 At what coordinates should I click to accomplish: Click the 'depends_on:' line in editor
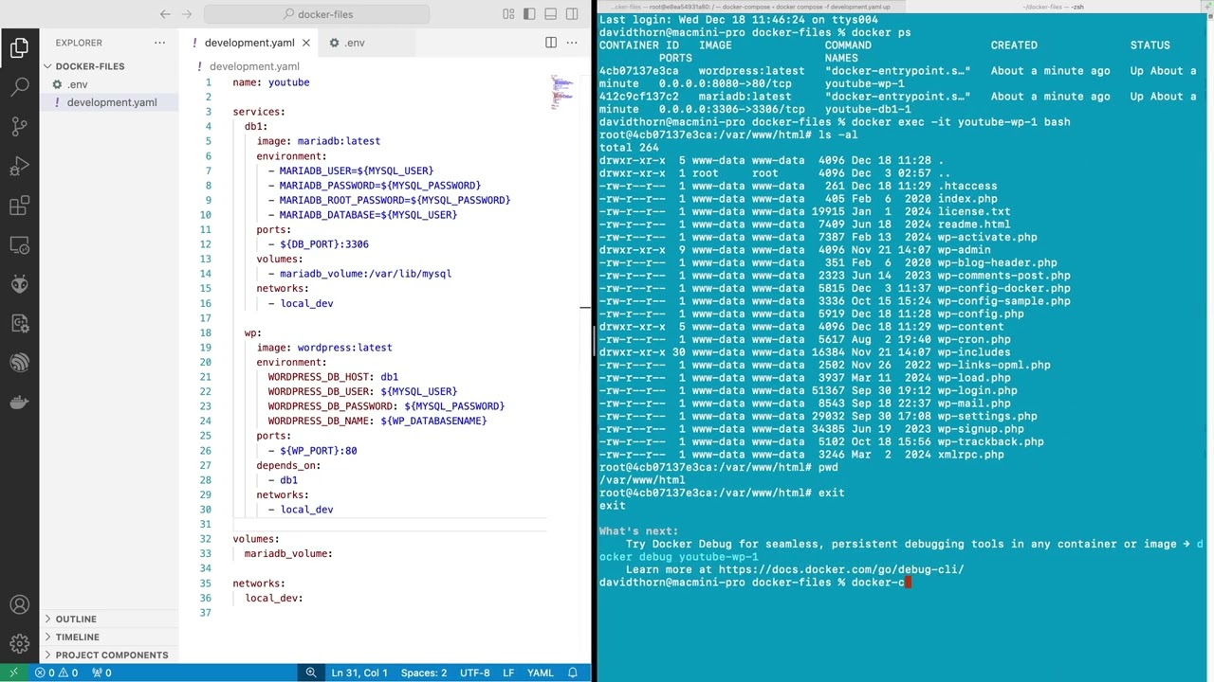coord(288,465)
